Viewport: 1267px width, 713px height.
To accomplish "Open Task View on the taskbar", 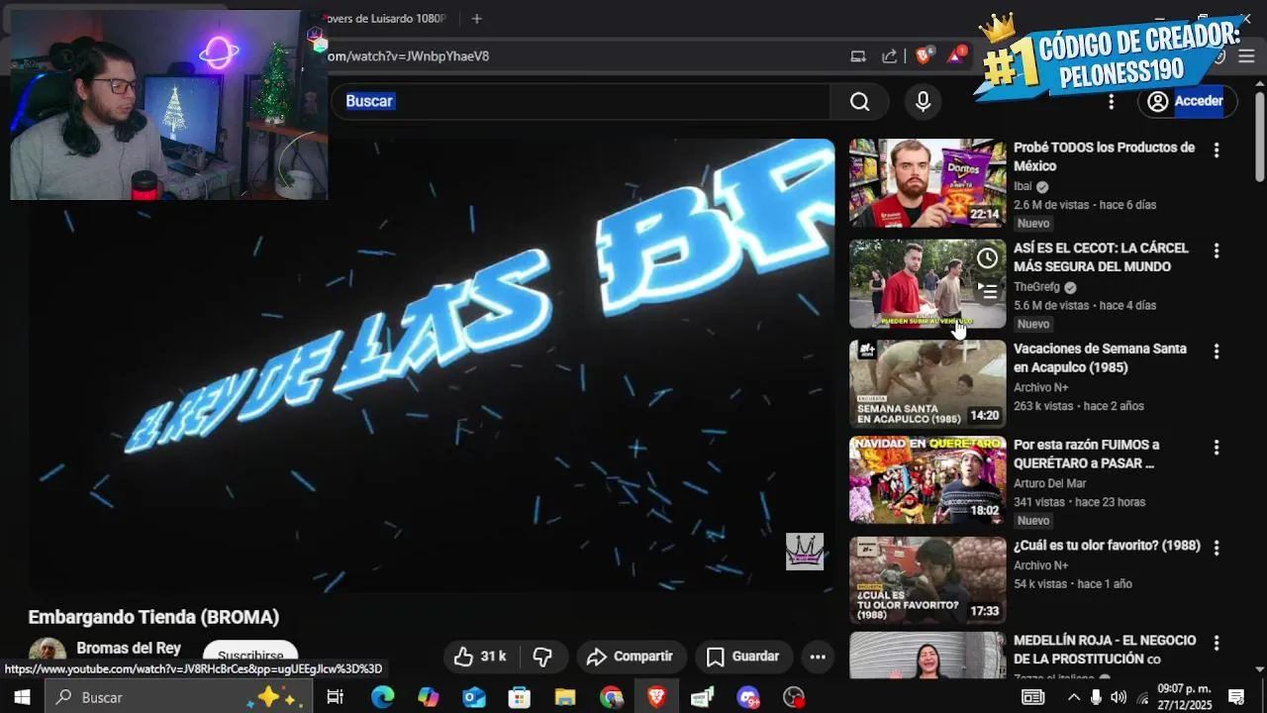I will [x=335, y=697].
